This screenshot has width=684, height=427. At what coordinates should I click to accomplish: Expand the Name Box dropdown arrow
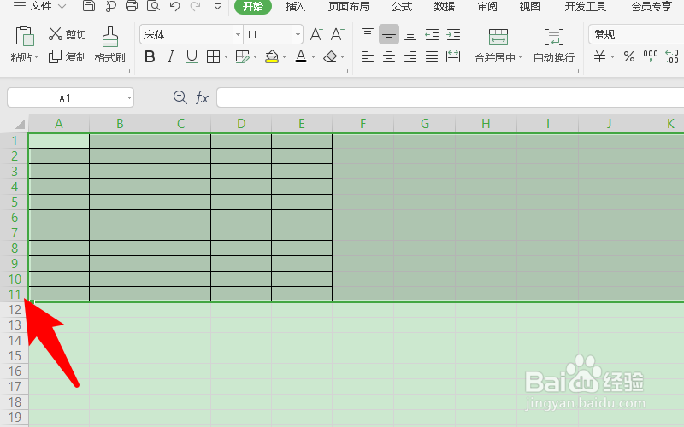click(129, 97)
